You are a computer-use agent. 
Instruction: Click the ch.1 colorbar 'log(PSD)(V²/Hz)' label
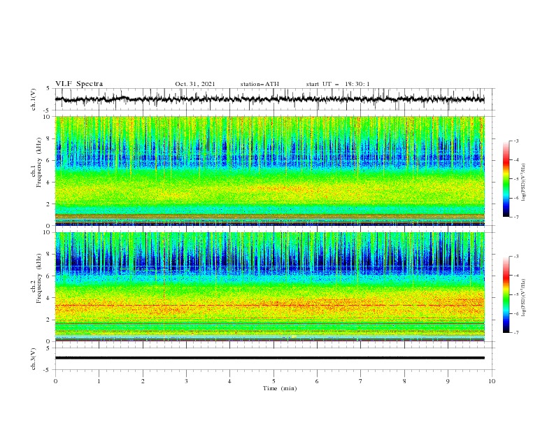tap(523, 183)
